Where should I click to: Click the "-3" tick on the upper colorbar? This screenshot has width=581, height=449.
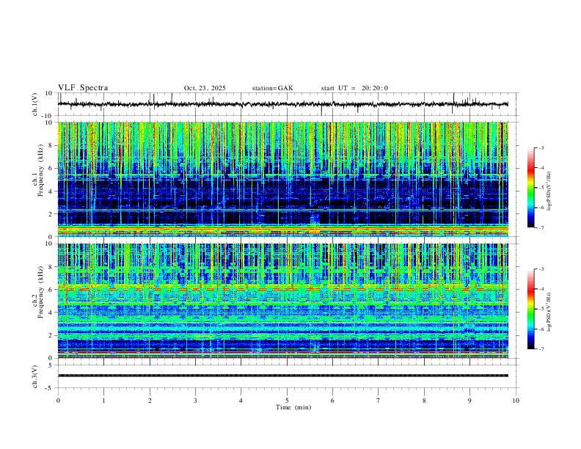tap(541, 147)
